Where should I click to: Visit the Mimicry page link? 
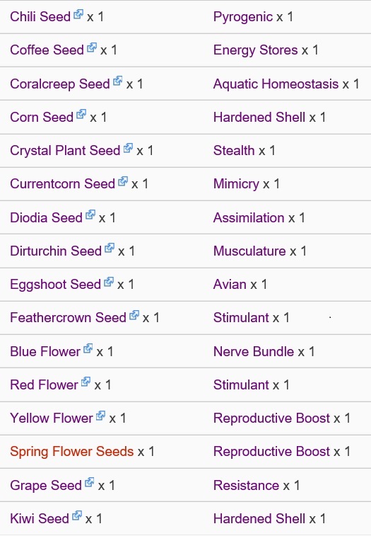pyautogui.click(x=236, y=184)
